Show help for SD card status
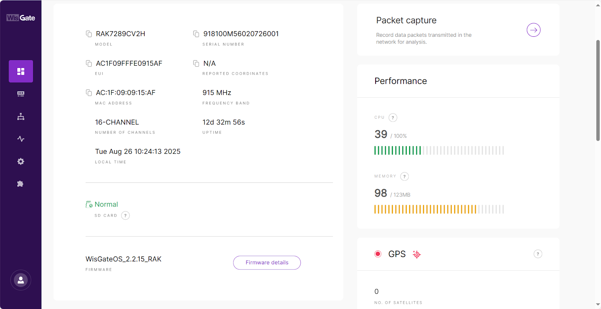The height and width of the screenshot is (309, 601). 125,216
